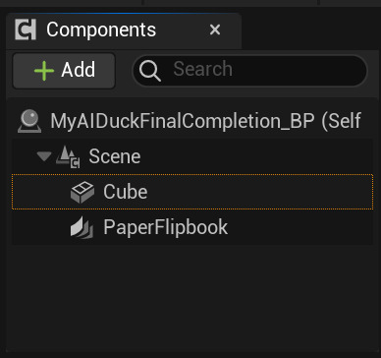Screen dimensions: 381x358
Task: Close the Components tab
Action: (x=215, y=30)
